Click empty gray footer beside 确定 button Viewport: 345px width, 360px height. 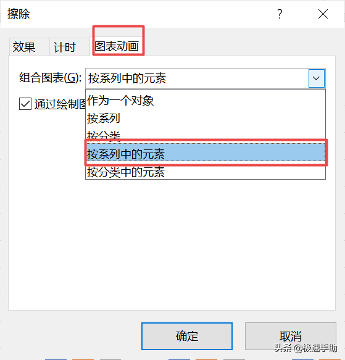pyautogui.click(x=73, y=336)
